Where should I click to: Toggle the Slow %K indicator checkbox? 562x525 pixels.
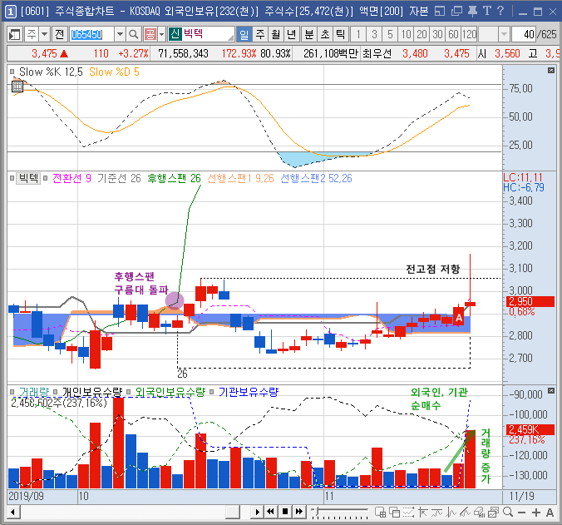pos(12,72)
